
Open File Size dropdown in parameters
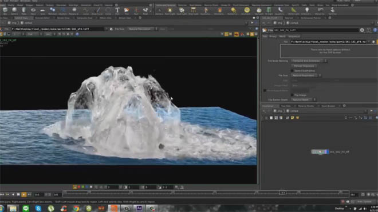pos(306,75)
